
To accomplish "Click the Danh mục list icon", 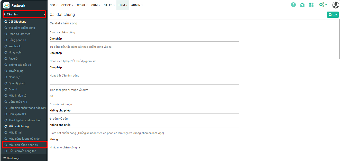I will (x=4, y=158).
